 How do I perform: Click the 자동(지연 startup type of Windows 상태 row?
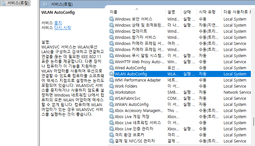click(x=209, y=25)
